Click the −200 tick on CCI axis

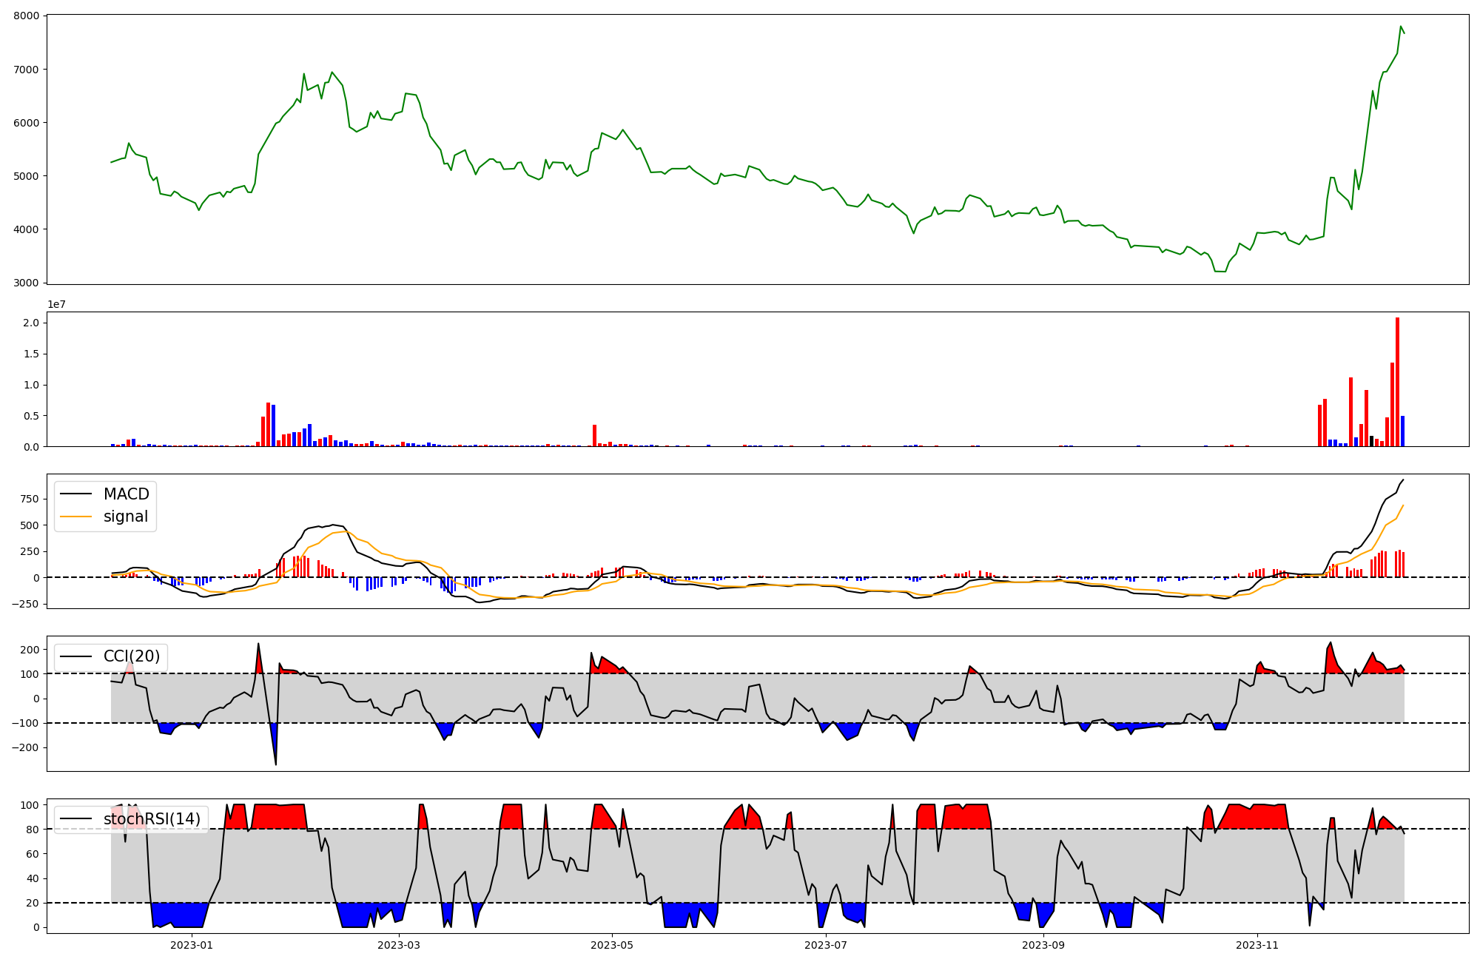(25, 748)
